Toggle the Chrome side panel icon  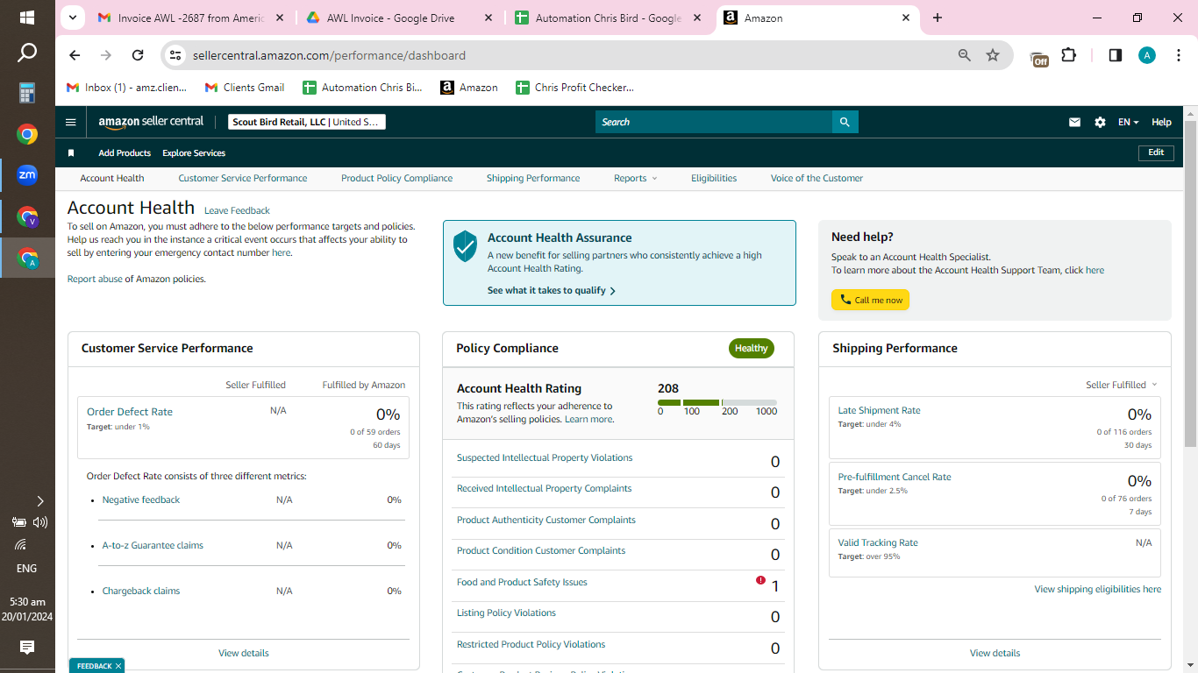pos(1116,55)
